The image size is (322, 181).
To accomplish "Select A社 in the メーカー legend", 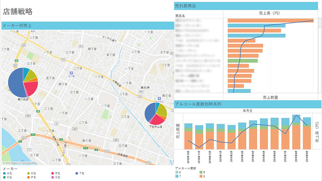I will [x=4, y=173].
